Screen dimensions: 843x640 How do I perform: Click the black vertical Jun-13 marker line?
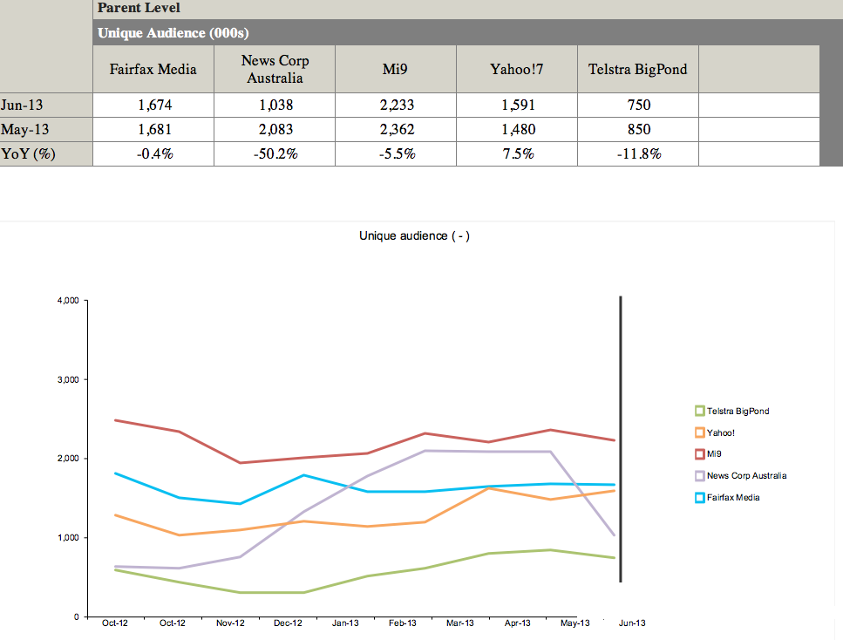tap(621, 439)
